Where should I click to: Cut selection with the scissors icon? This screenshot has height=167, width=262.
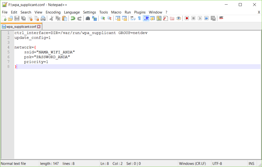coord(51,18)
